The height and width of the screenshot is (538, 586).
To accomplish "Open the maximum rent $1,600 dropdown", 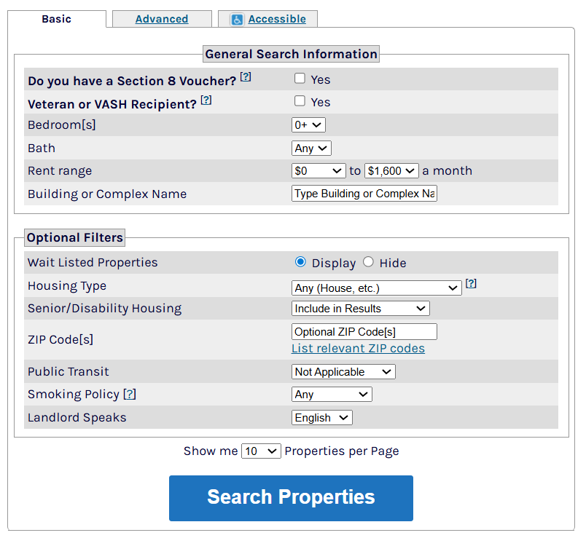I will click(391, 170).
